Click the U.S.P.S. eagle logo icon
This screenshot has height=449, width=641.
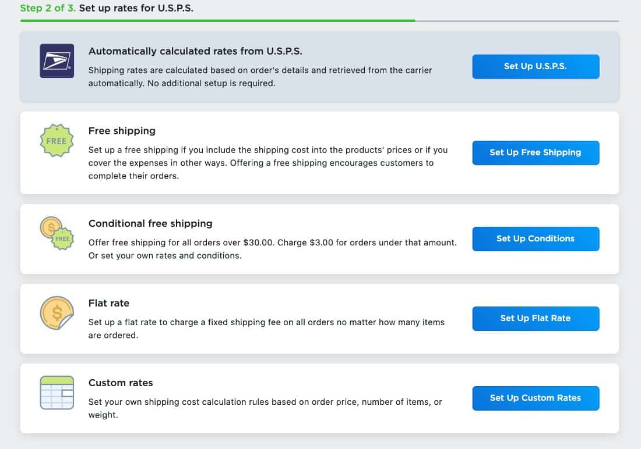[x=57, y=61]
